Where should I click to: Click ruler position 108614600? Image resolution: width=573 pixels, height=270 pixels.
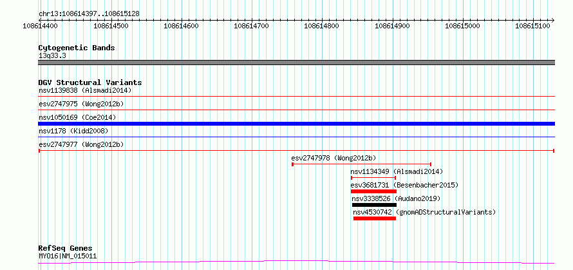(x=182, y=26)
